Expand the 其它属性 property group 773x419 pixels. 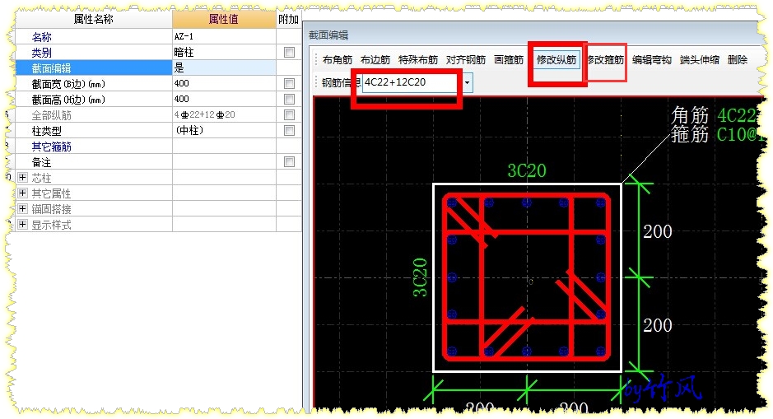click(23, 193)
